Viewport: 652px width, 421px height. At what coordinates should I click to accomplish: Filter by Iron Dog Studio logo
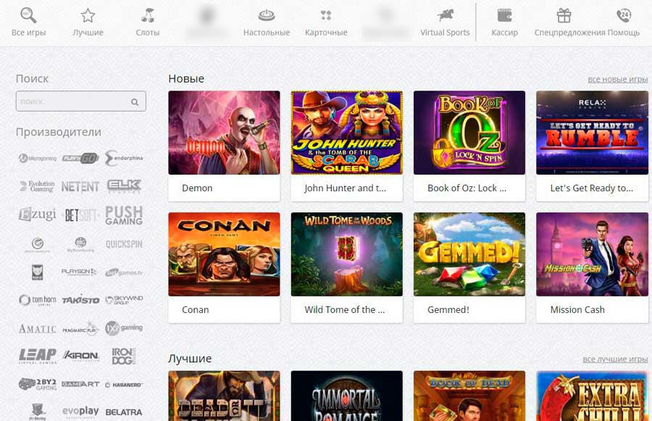click(124, 357)
